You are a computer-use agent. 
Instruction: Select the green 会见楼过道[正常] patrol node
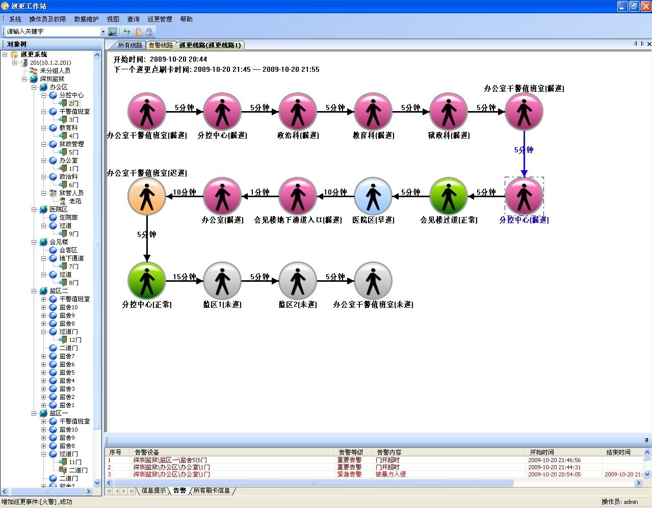(x=449, y=196)
